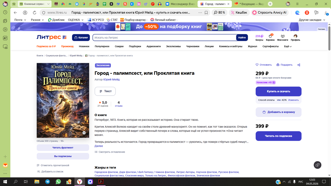This screenshot has width=331, height=186.
Task: Toggle Отложить heart for the book
Action: click(x=264, y=65)
